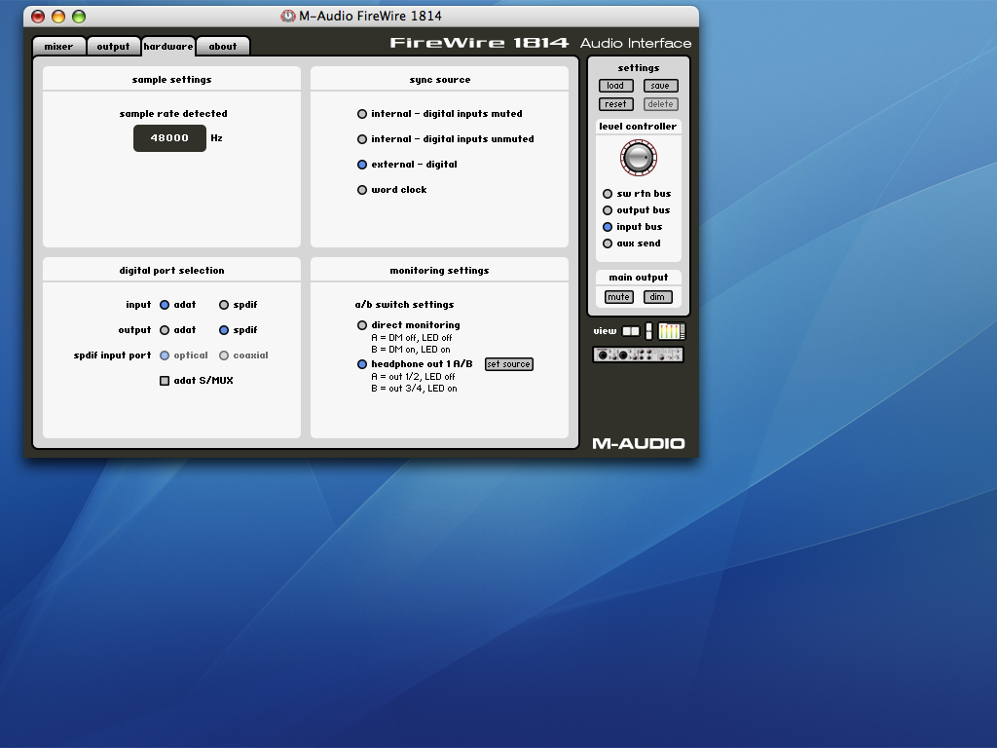Open the mixer tab
This screenshot has width=997, height=748.
(x=58, y=47)
